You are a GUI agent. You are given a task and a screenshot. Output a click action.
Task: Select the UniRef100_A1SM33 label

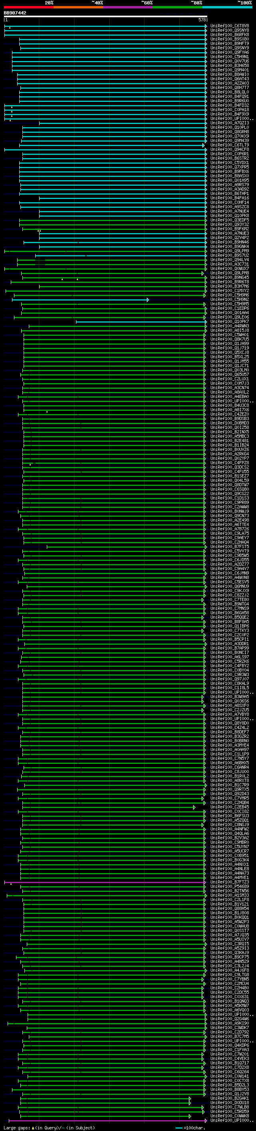coord(230,895)
